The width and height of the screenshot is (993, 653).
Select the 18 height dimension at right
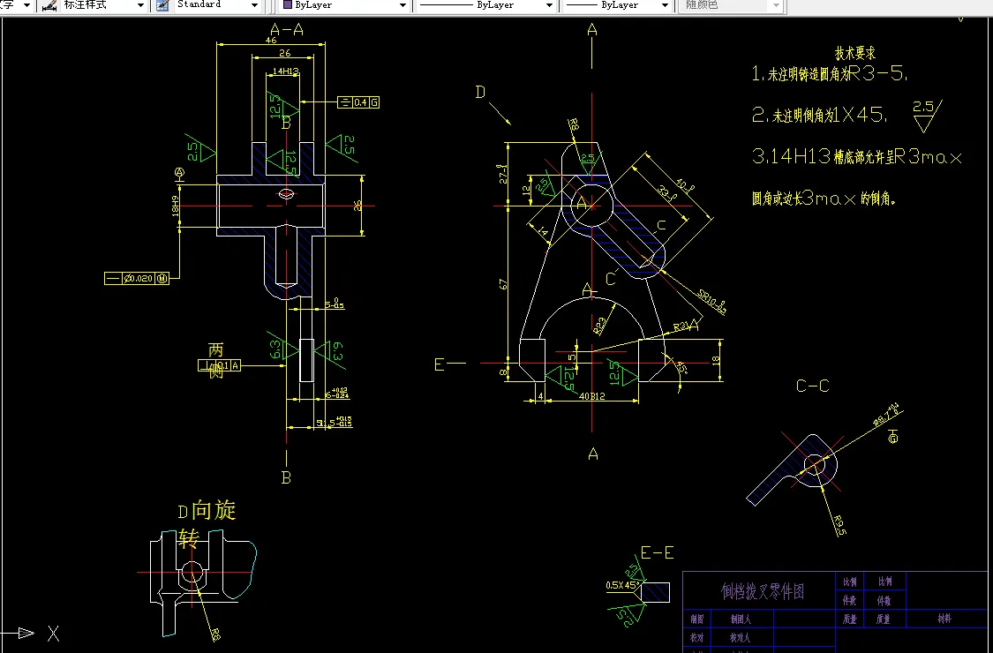[x=716, y=360]
